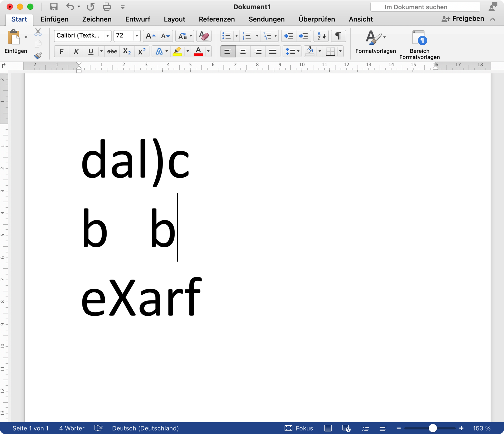Open the font size dropdown

(x=136, y=36)
